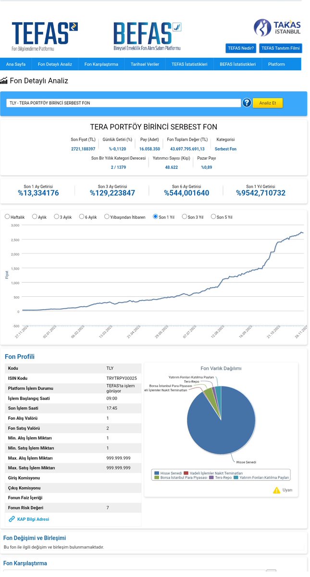
Task: Click the Pay (Adet) value 16.058.350
Action: click(149, 149)
